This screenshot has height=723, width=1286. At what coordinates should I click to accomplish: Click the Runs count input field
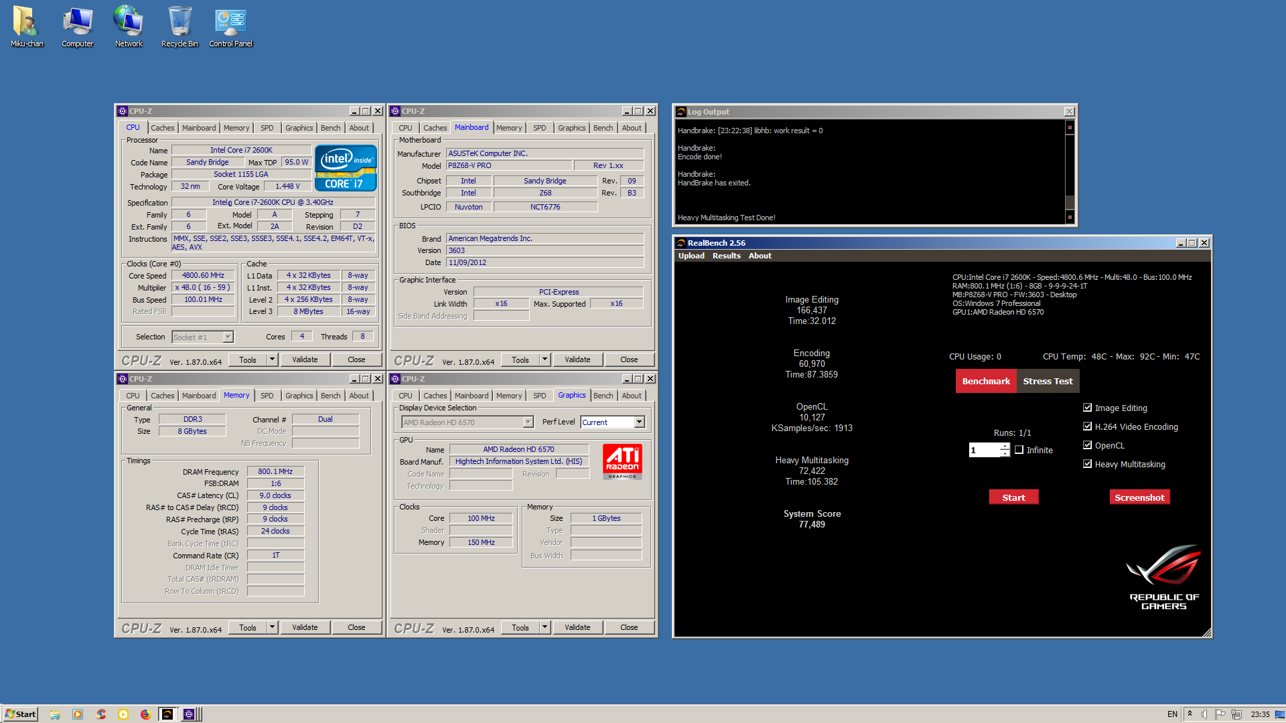(x=984, y=450)
